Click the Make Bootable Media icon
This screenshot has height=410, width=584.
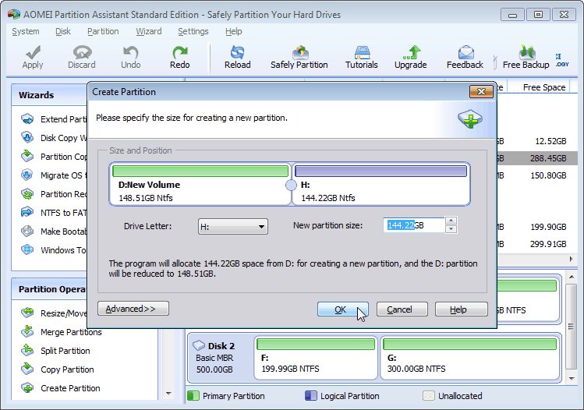click(x=27, y=232)
